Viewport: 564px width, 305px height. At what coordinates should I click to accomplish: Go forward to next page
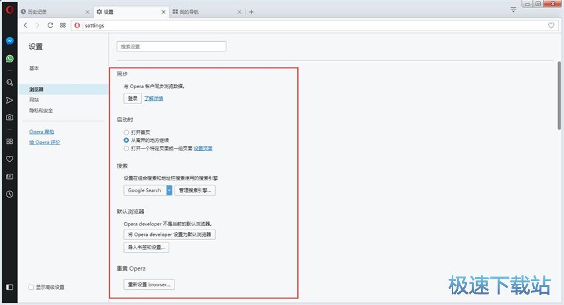pos(37,25)
